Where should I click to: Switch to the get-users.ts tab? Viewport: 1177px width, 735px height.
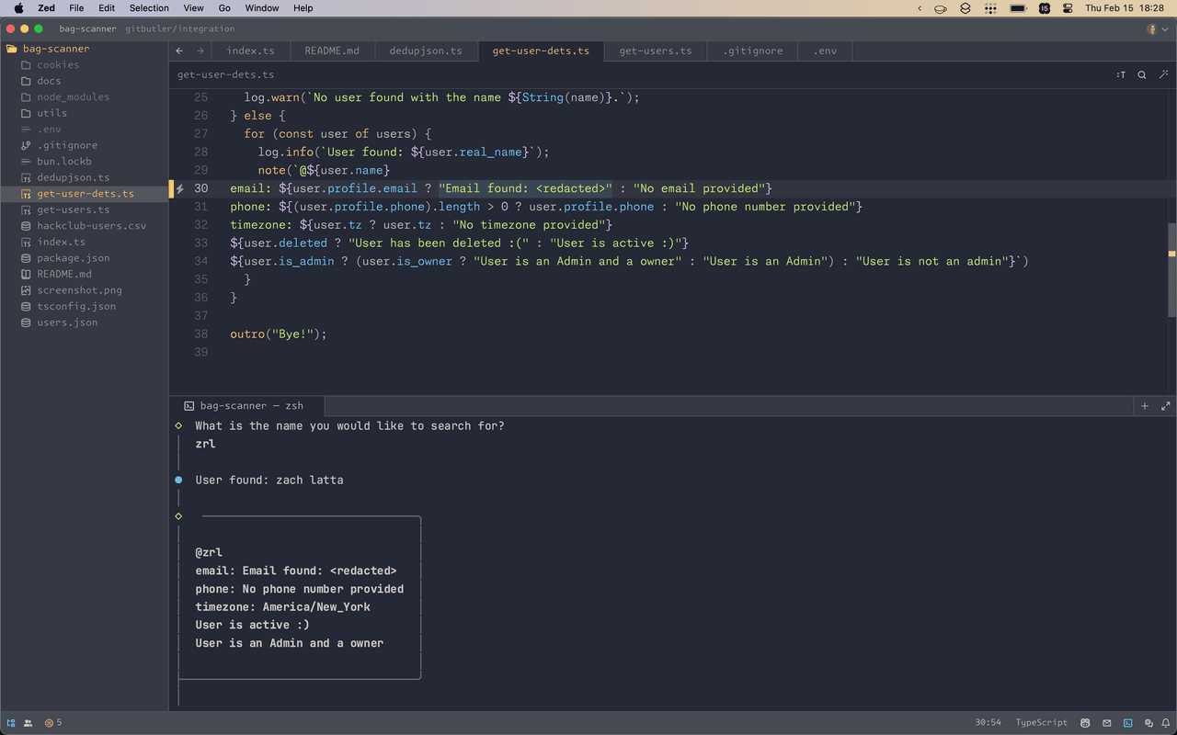(x=655, y=51)
